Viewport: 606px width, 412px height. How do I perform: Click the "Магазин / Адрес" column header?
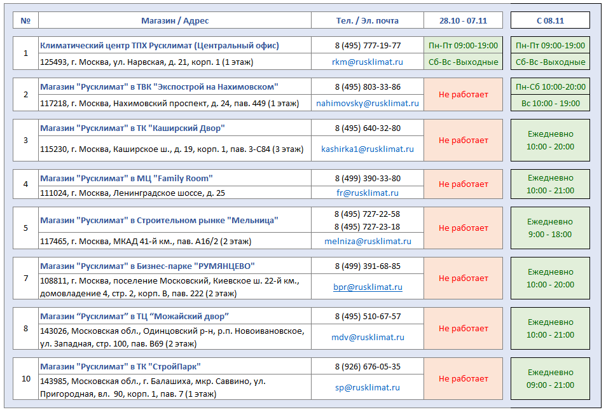tap(175, 21)
